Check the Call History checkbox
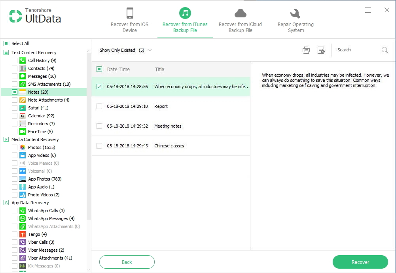This screenshot has width=396, height=273. 15,60
